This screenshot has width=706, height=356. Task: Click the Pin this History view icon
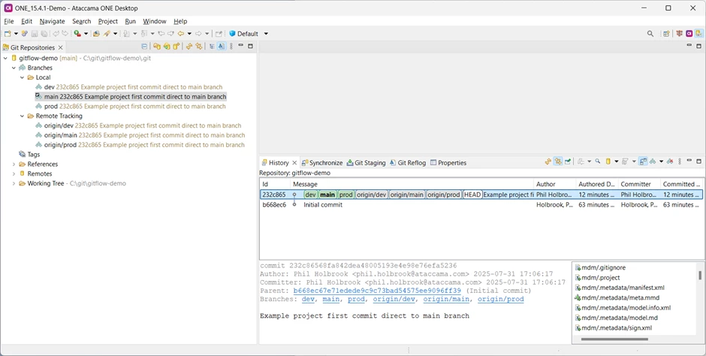(x=568, y=161)
